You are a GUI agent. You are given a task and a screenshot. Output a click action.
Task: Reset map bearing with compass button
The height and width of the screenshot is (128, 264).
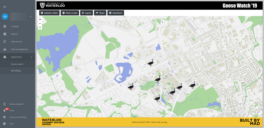pyautogui.click(x=40, y=28)
